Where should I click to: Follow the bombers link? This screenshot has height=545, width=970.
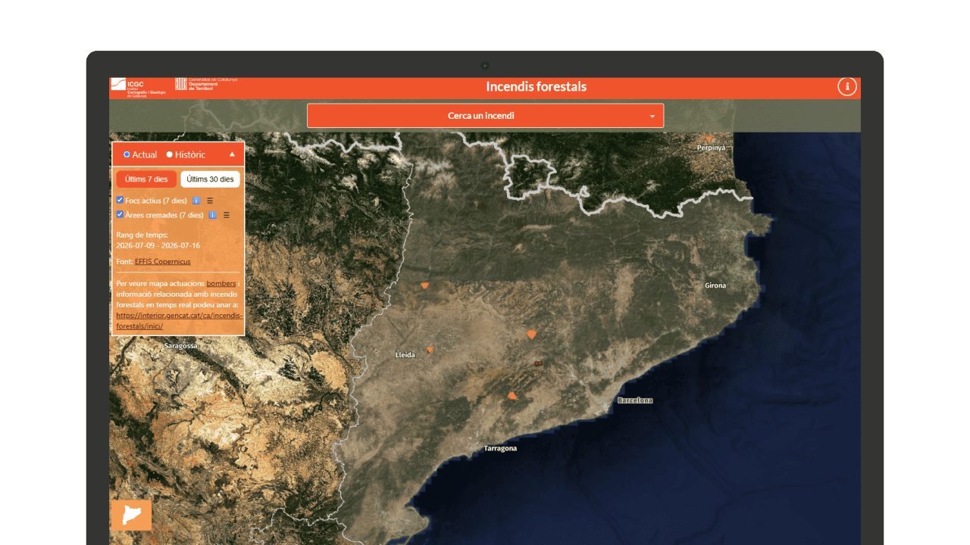click(221, 283)
